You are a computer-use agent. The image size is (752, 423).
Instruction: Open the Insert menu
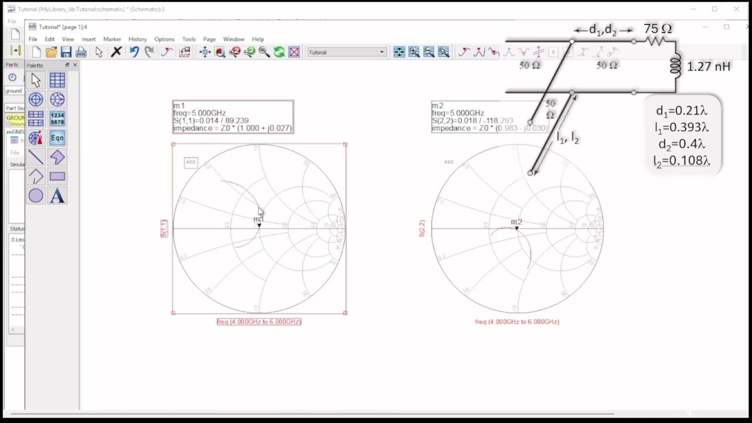88,39
